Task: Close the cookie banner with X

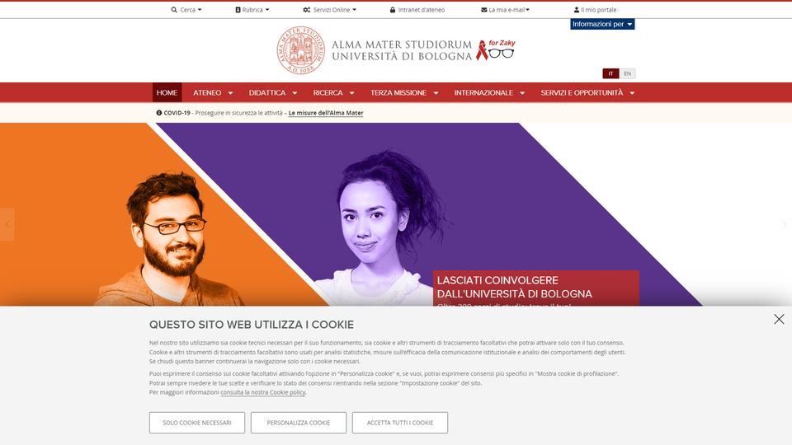Action: click(779, 319)
